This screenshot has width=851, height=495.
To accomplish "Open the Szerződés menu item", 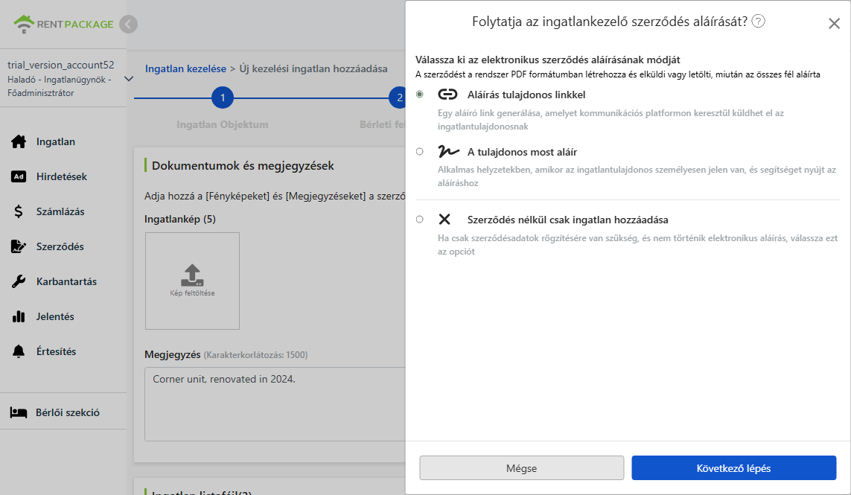I will 60,246.
